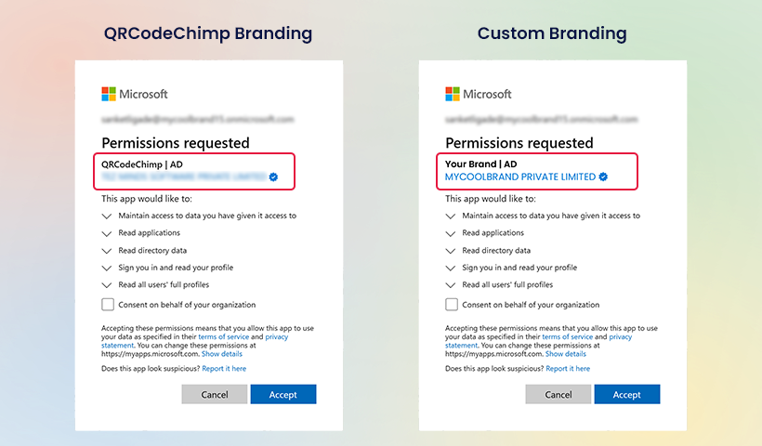The height and width of the screenshot is (446, 762).
Task: Open privacy statement link in right dialog
Action: (x=620, y=336)
